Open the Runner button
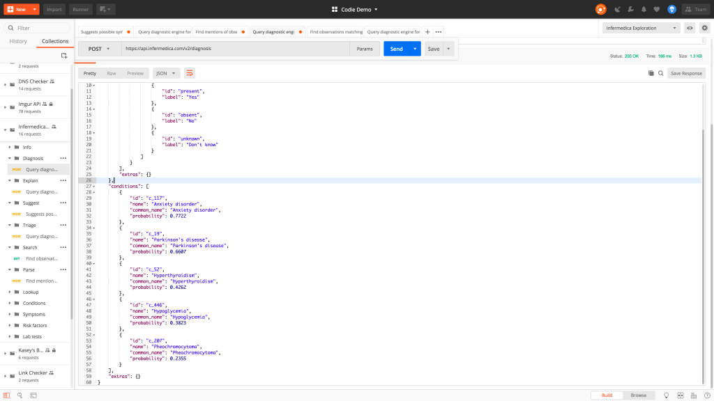Screen dimensions: 714x401 [81, 9]
